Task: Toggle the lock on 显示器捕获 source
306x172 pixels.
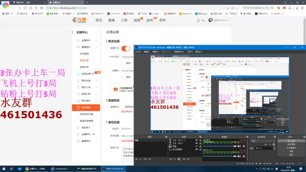Action: click(200, 149)
